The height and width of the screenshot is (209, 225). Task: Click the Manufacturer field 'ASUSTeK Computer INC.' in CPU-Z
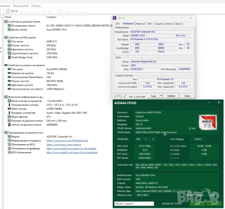point(161,32)
